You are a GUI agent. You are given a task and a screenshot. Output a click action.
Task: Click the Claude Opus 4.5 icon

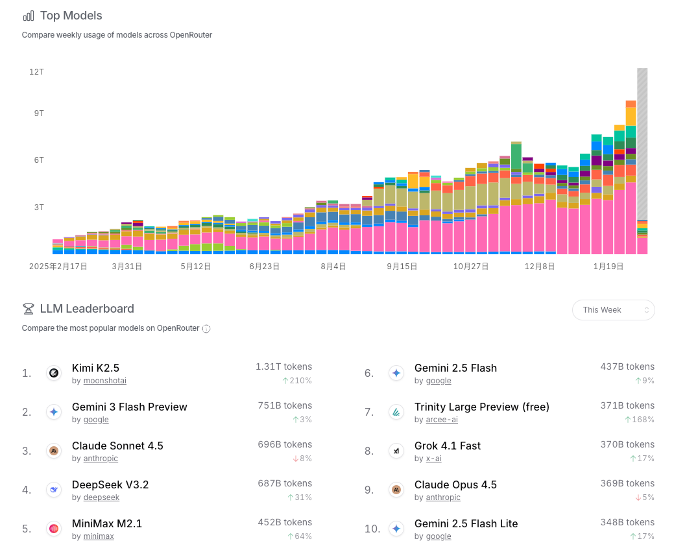tap(396, 490)
